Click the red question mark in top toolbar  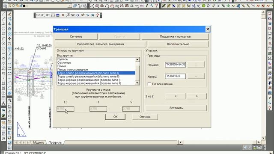pyautogui.click(x=156, y=6)
